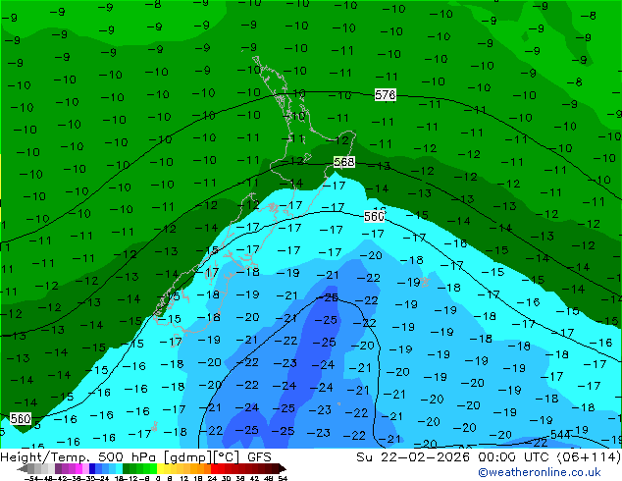
Task: Click the GFS model name in title
Action: click(x=259, y=457)
